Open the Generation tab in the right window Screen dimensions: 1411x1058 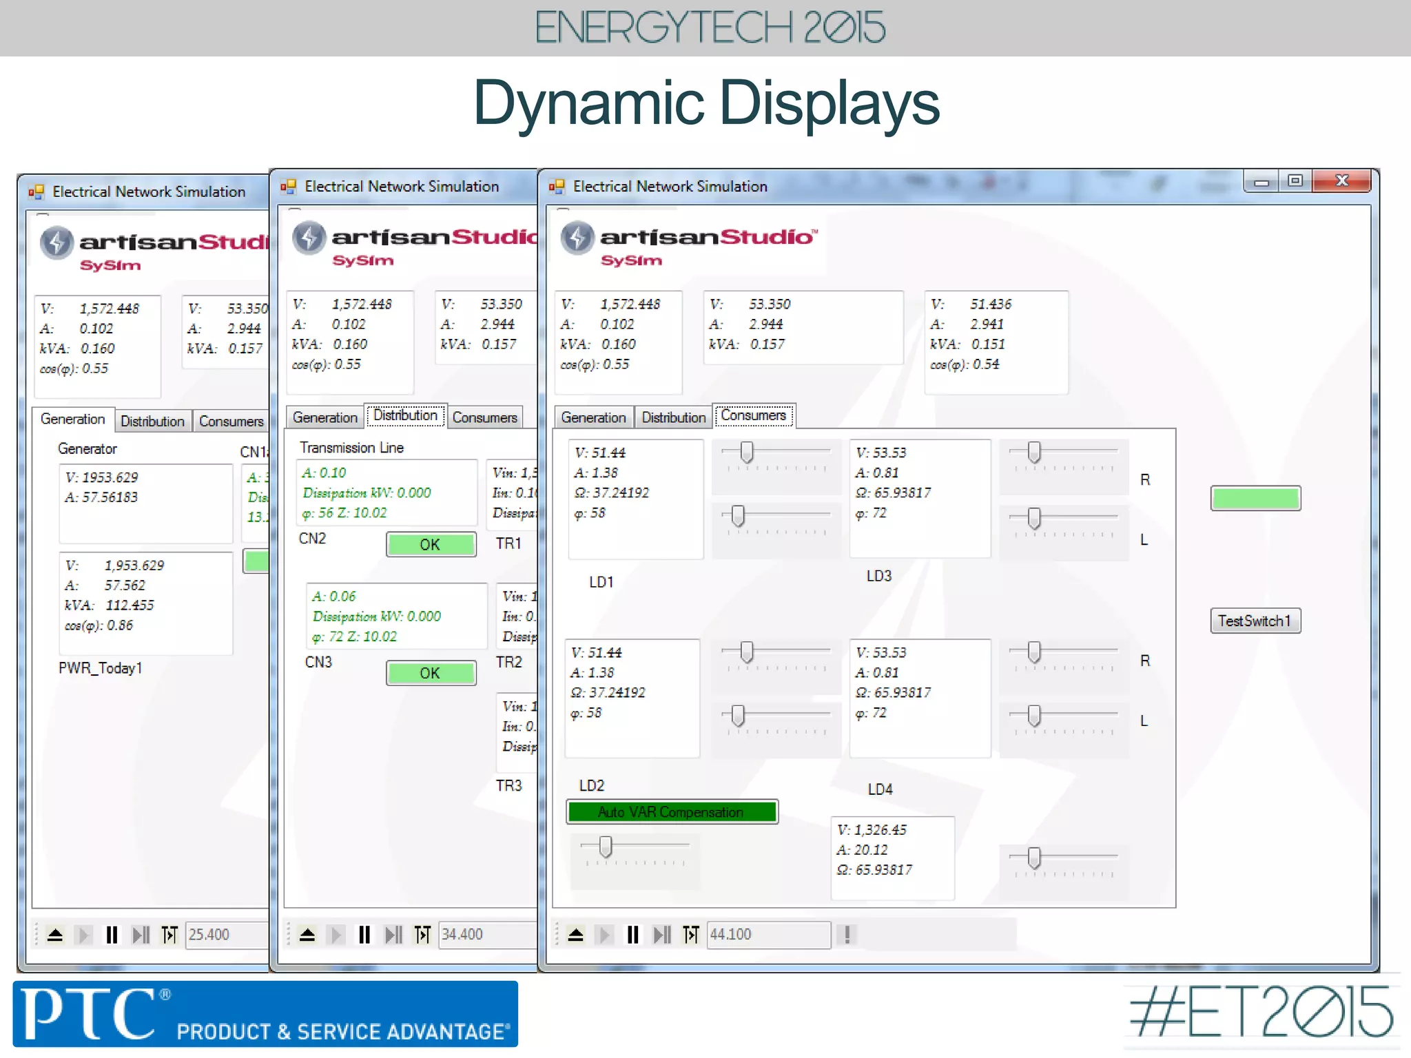point(593,417)
